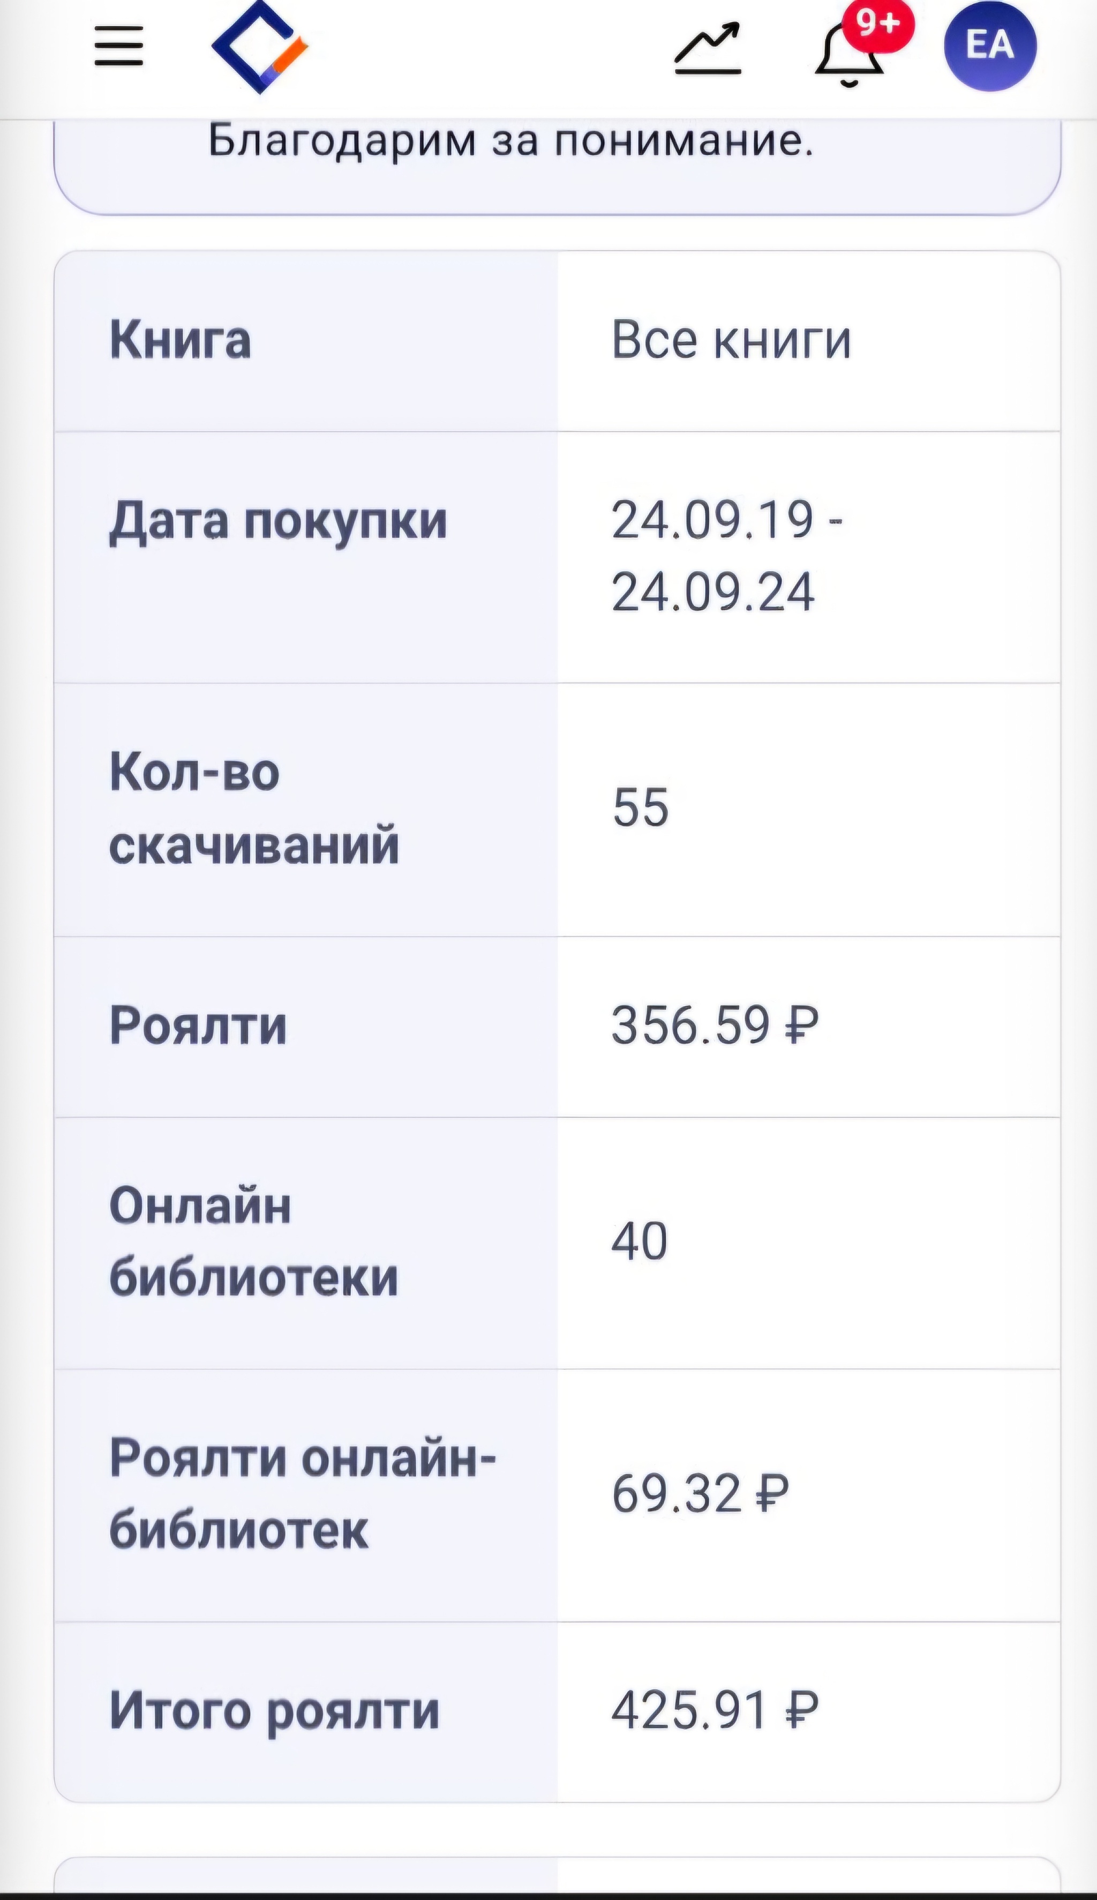The width and height of the screenshot is (1097, 1900).
Task: Click the 'Дата покупки' row label
Action: pos(278,521)
